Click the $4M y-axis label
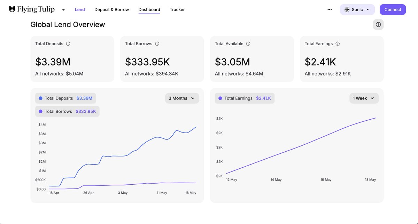Screen dimensions: 418x224 (42, 125)
